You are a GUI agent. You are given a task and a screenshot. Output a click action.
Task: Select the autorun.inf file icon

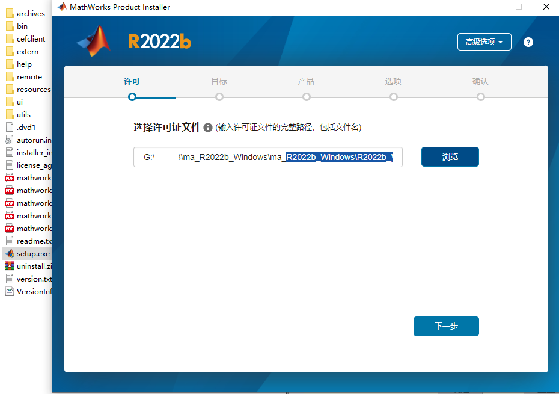[x=9, y=140]
